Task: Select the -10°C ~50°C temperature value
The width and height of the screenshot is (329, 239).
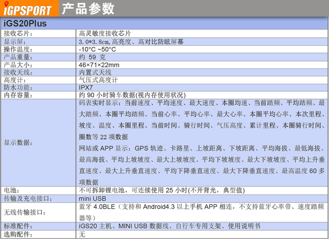Action: [97, 49]
